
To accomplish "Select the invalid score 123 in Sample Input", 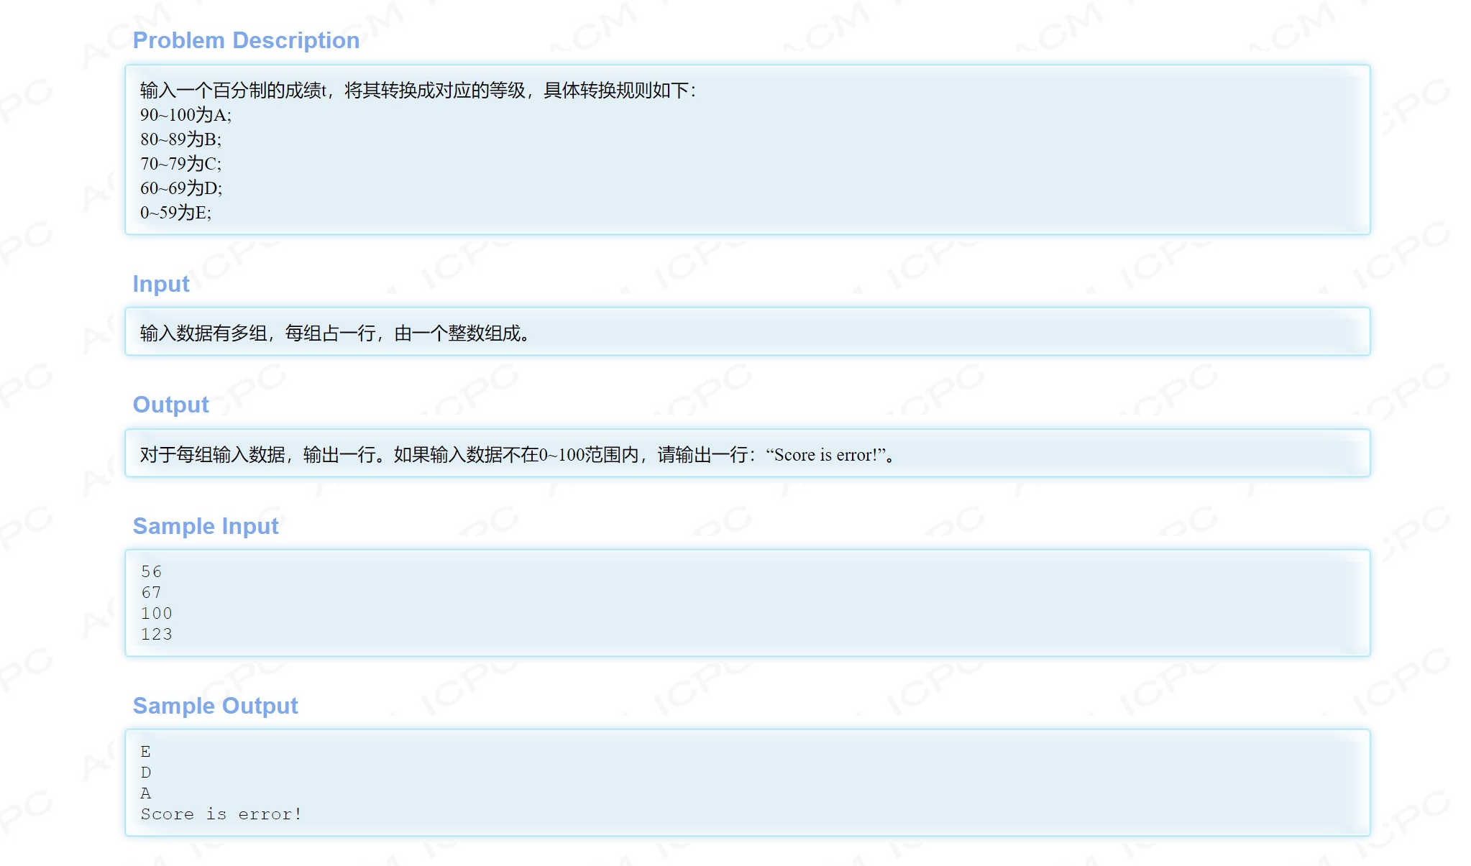I will 156,634.
